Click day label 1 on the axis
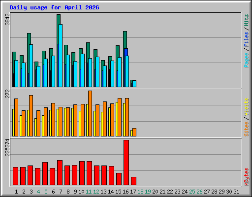The width and height of the screenshot is (252, 197). (16, 192)
